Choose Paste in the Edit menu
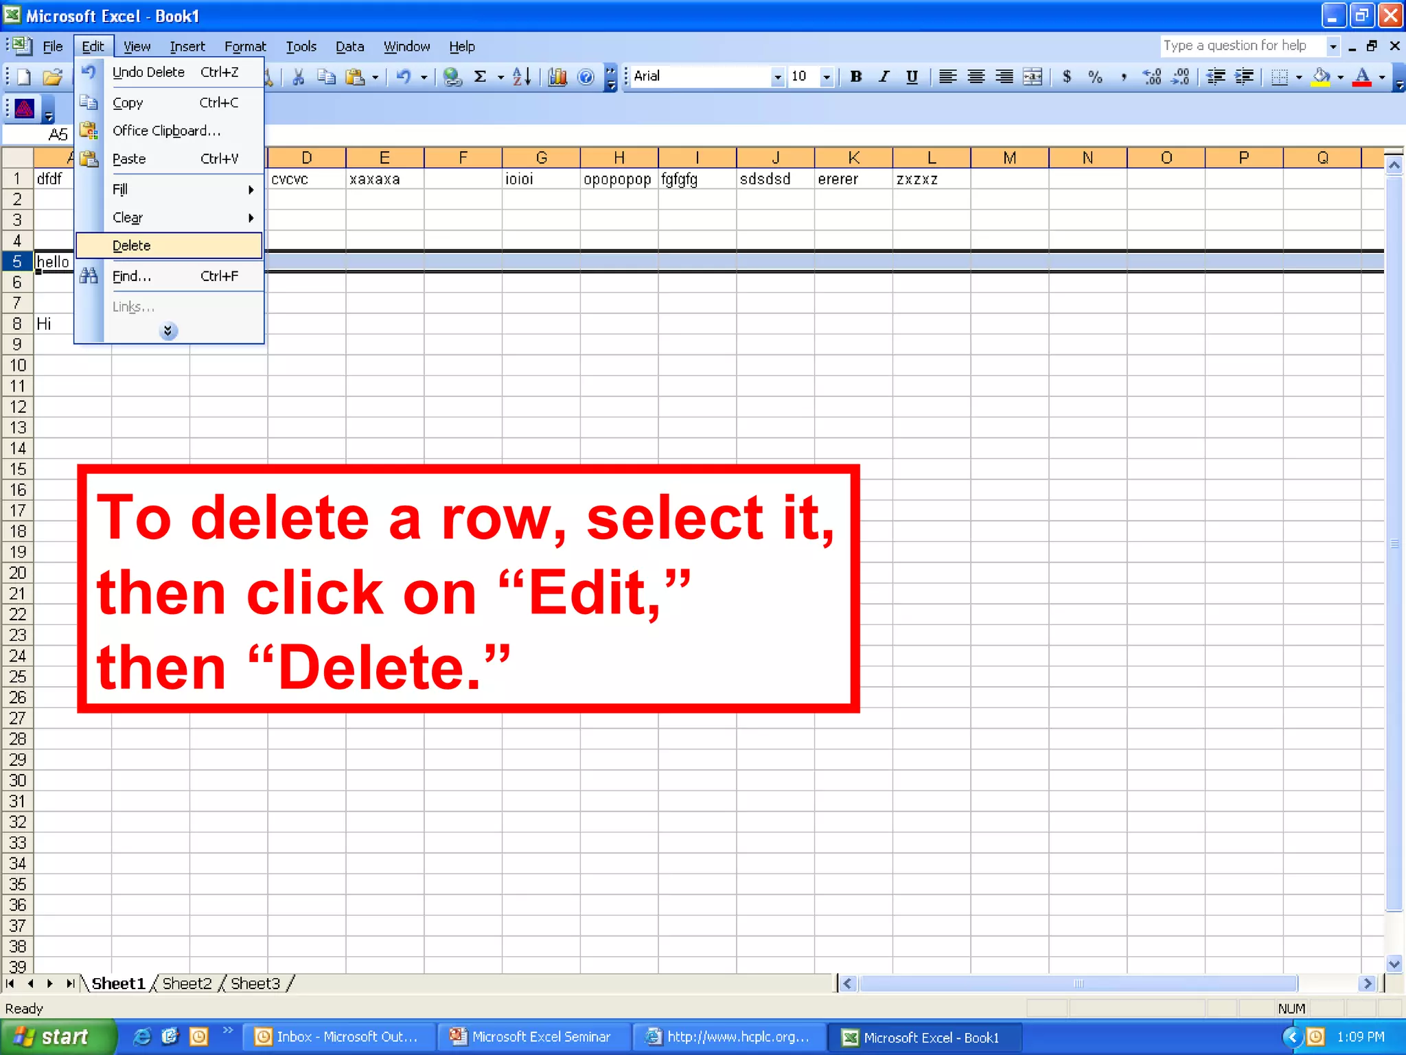 click(170, 159)
